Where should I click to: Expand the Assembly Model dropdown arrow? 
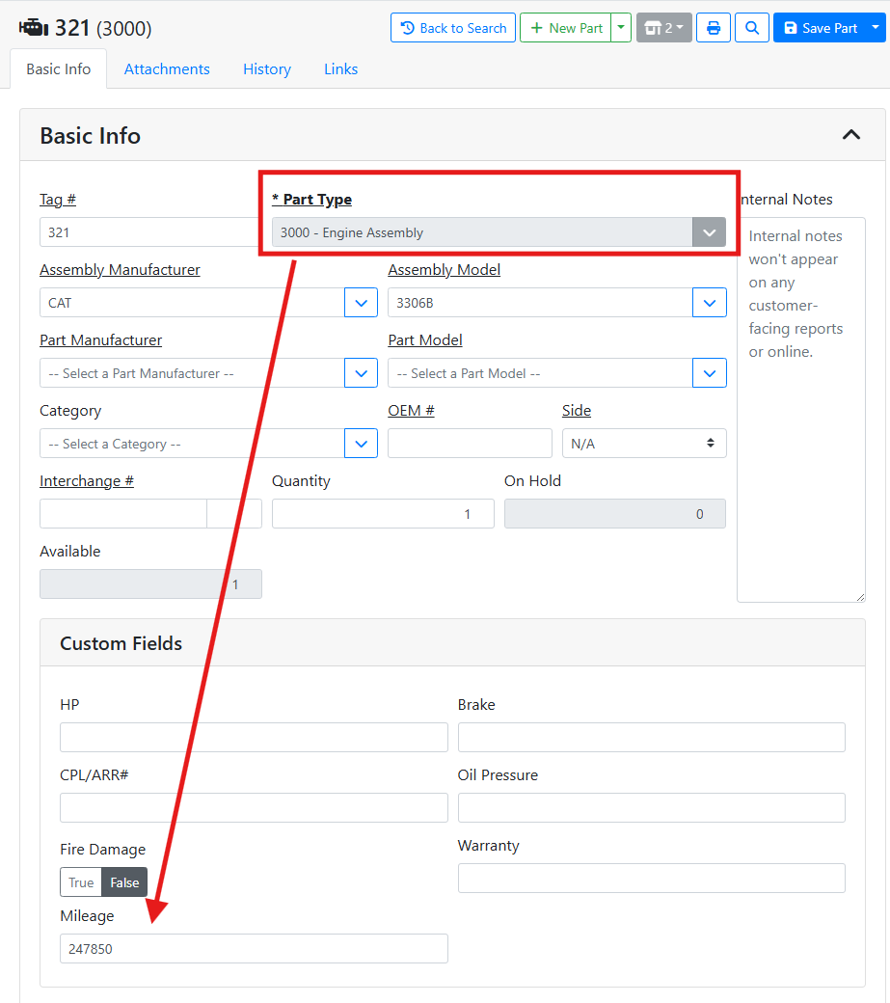click(709, 303)
